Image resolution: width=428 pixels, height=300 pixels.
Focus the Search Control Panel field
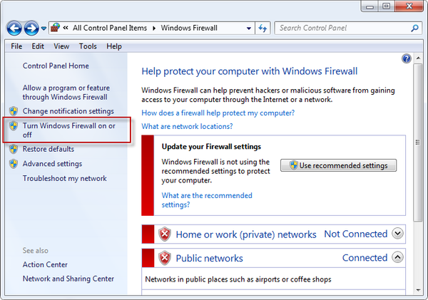344,28
